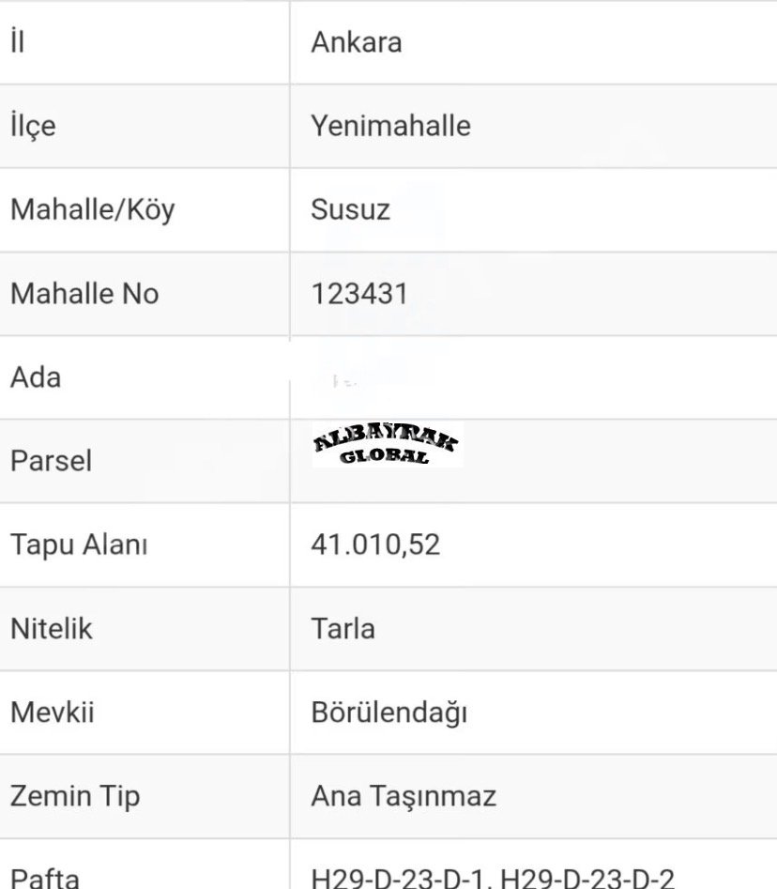Click the H29-D-23-D-1 Pafta value

(401, 879)
